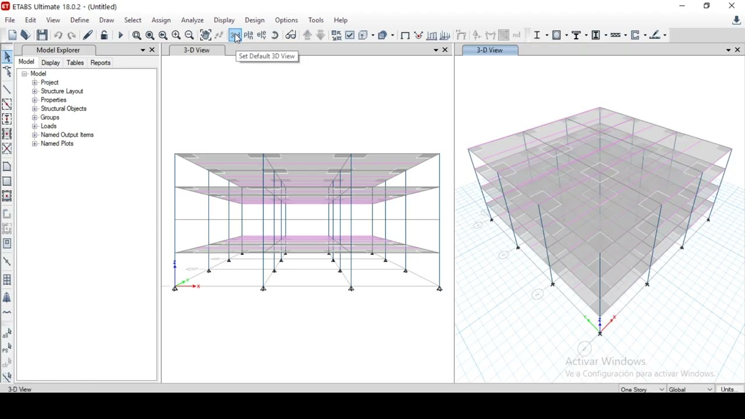Click Named Output Items tree label

[x=67, y=135]
